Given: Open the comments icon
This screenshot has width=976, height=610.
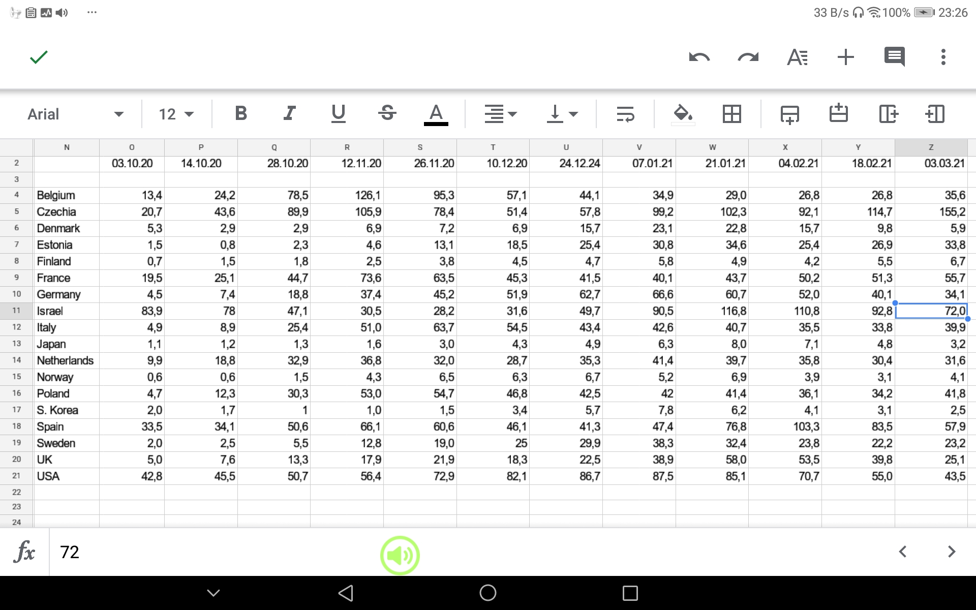Looking at the screenshot, I should click(894, 57).
